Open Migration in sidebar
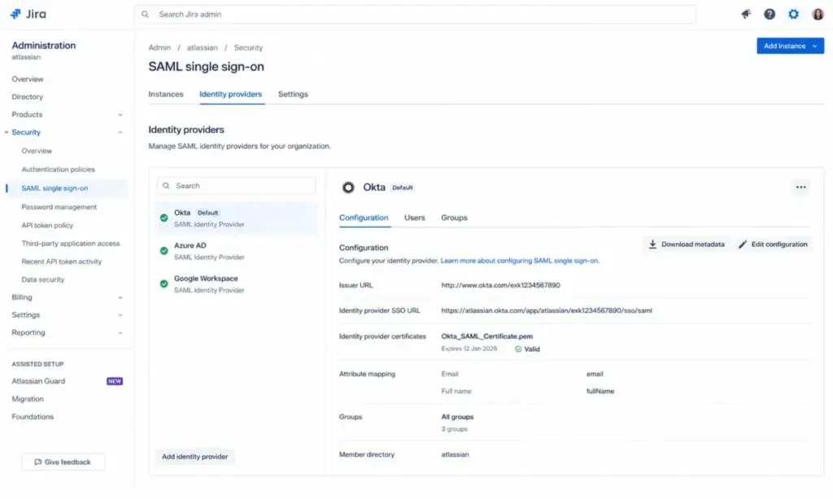This screenshot has height=499, width=833. tap(28, 399)
